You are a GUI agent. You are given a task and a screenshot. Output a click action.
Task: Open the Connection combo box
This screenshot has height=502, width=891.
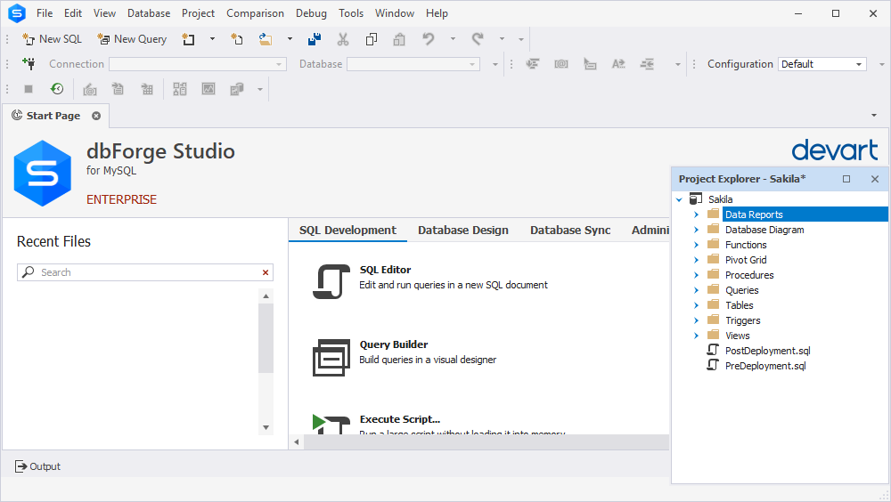197,64
